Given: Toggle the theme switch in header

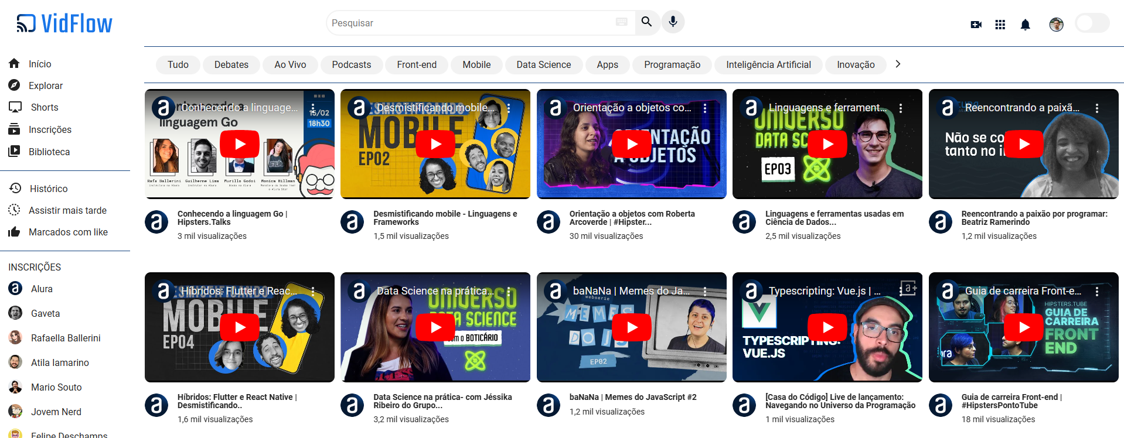Looking at the screenshot, I should tap(1092, 23).
